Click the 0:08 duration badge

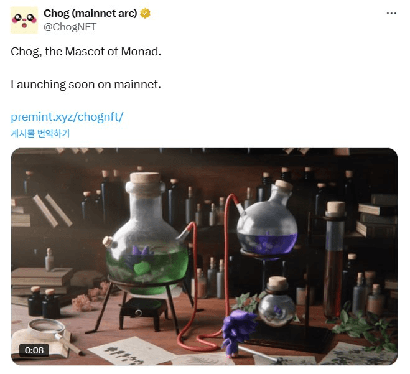[34, 350]
